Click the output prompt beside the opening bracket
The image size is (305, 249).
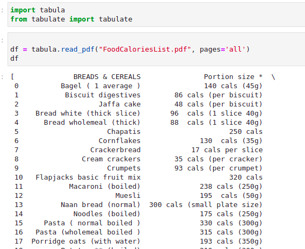click(x=2, y=77)
